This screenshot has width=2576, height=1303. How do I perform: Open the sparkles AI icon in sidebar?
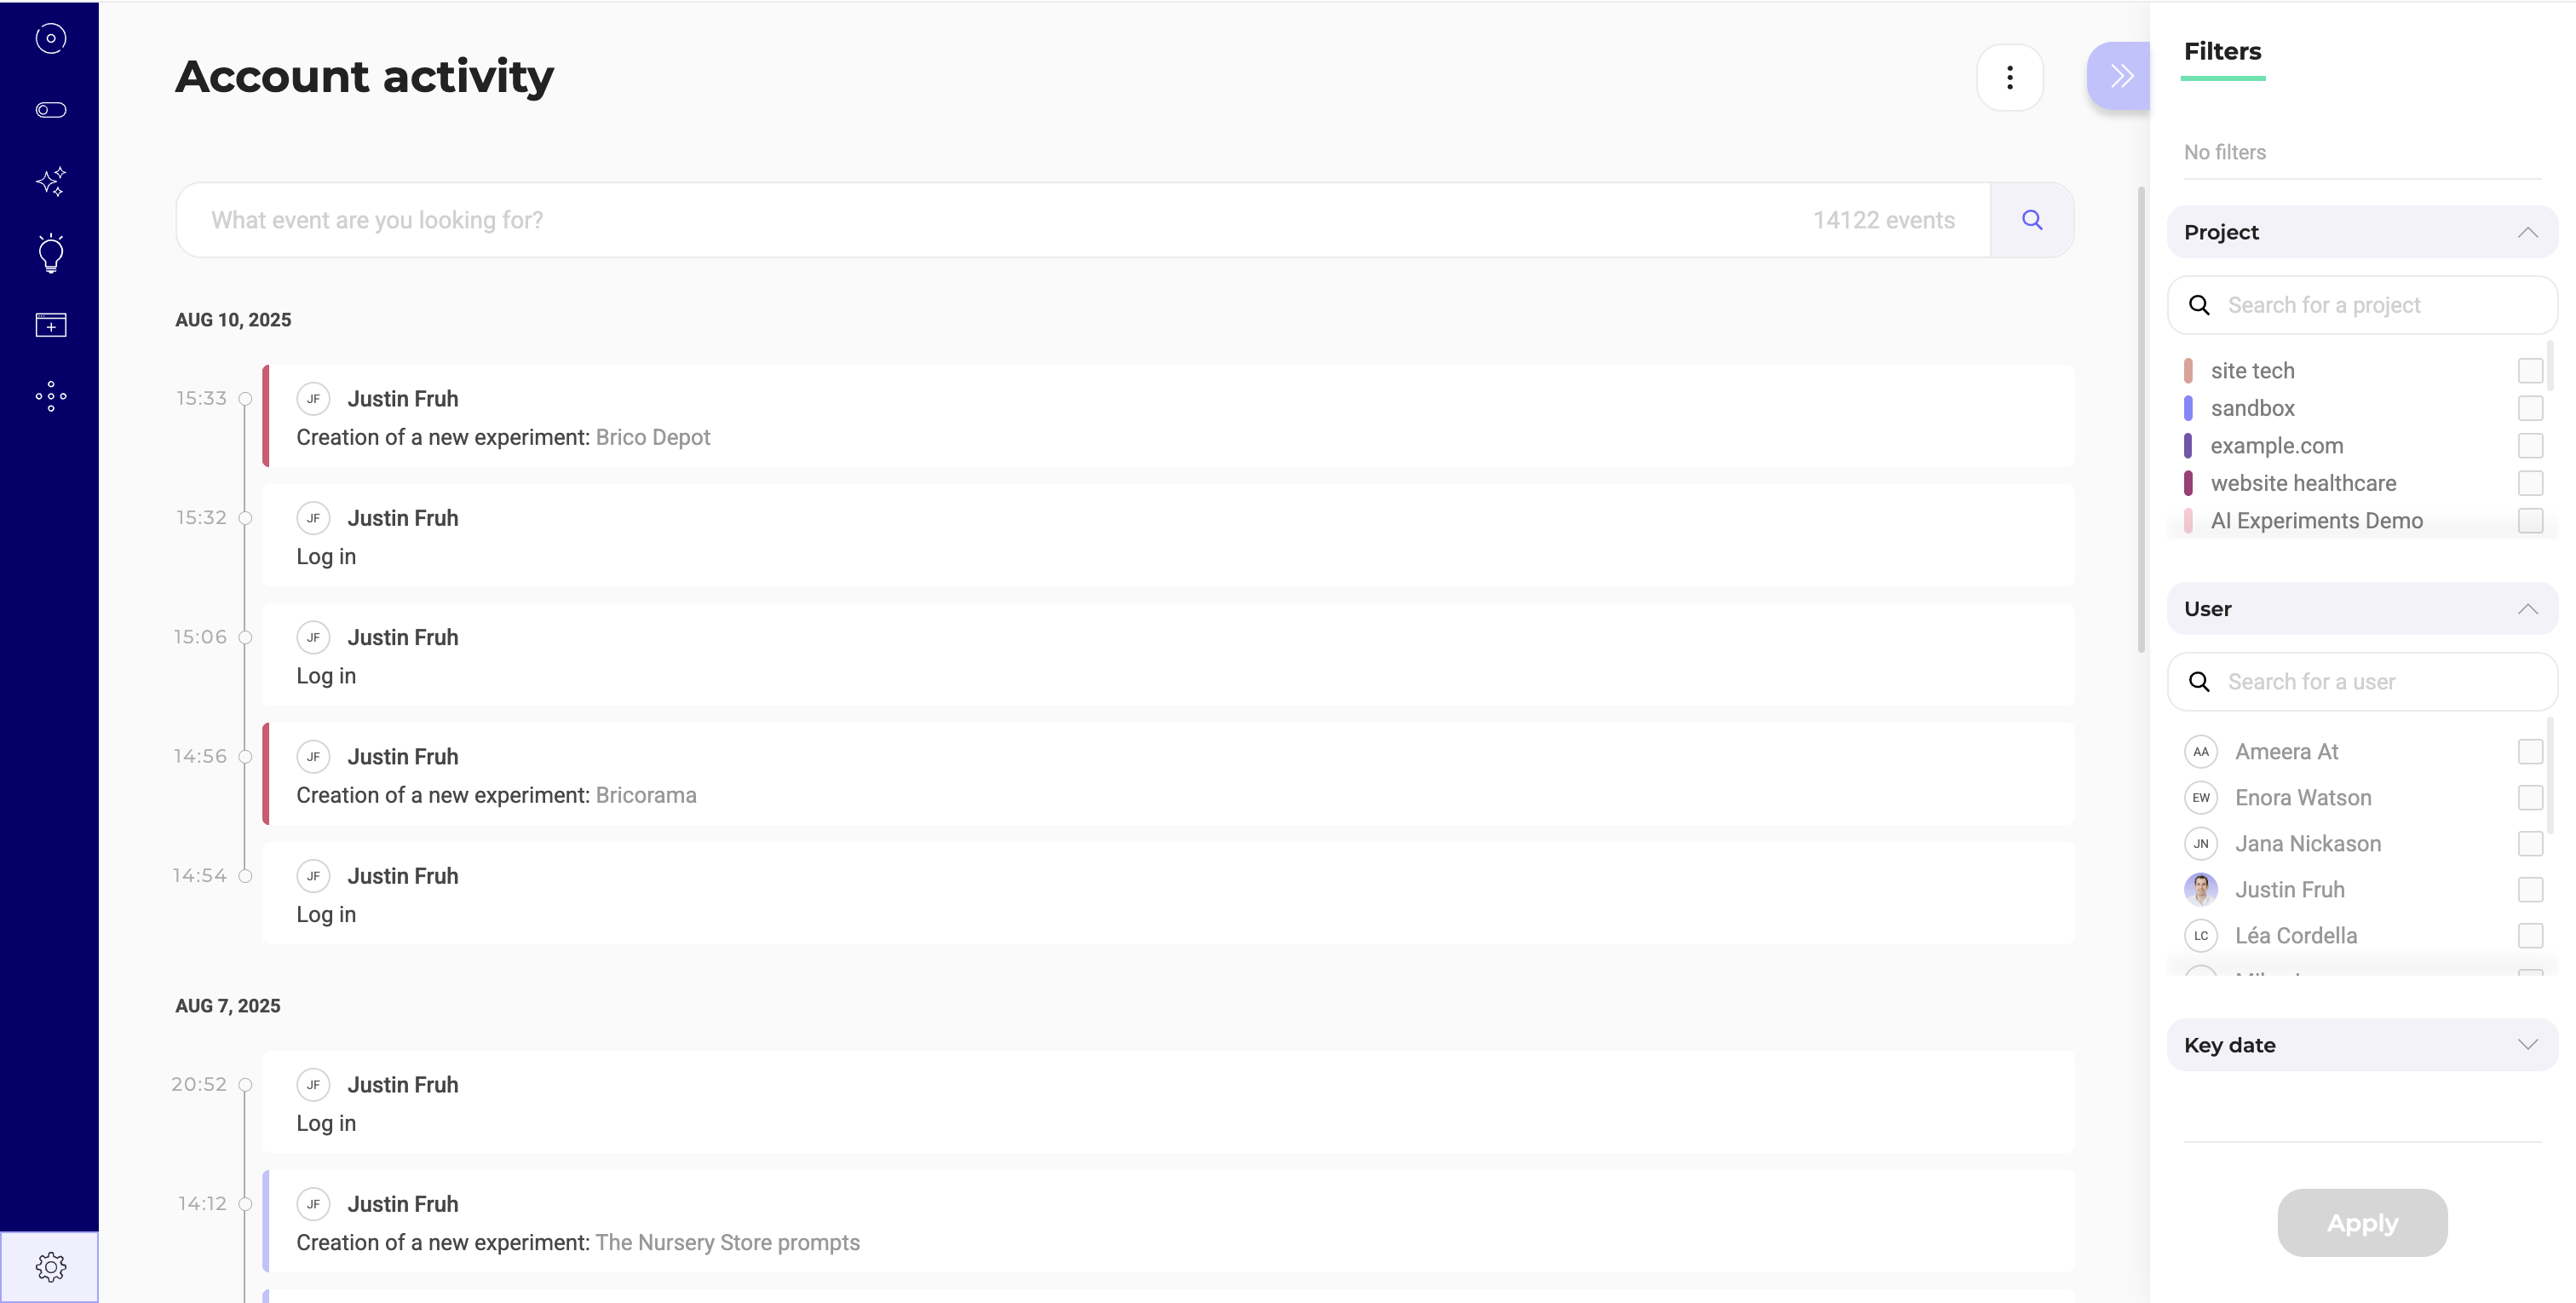coord(50,182)
